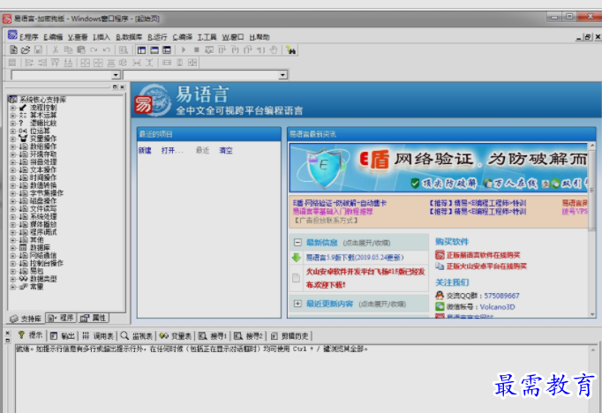Expand the 逻辑比较 tree node

click(x=13, y=124)
